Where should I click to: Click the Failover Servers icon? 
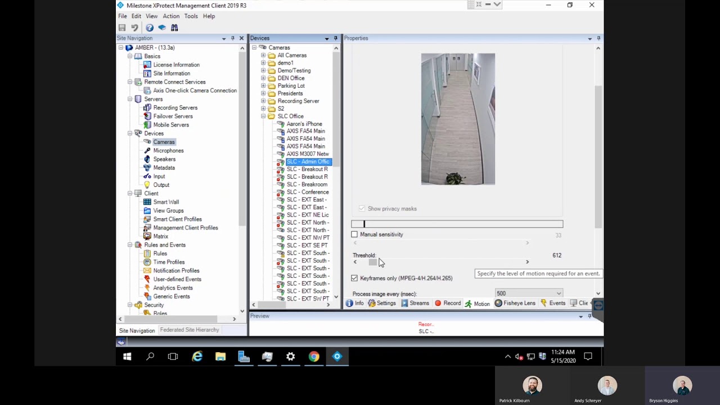pos(147,116)
